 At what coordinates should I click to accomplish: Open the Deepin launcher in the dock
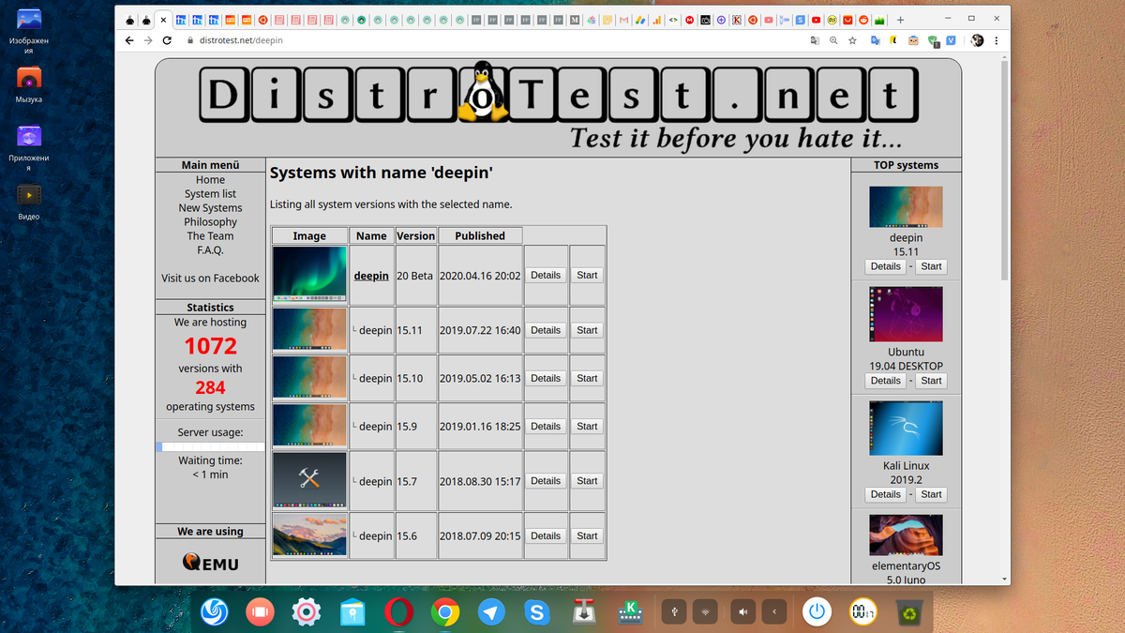tap(215, 612)
